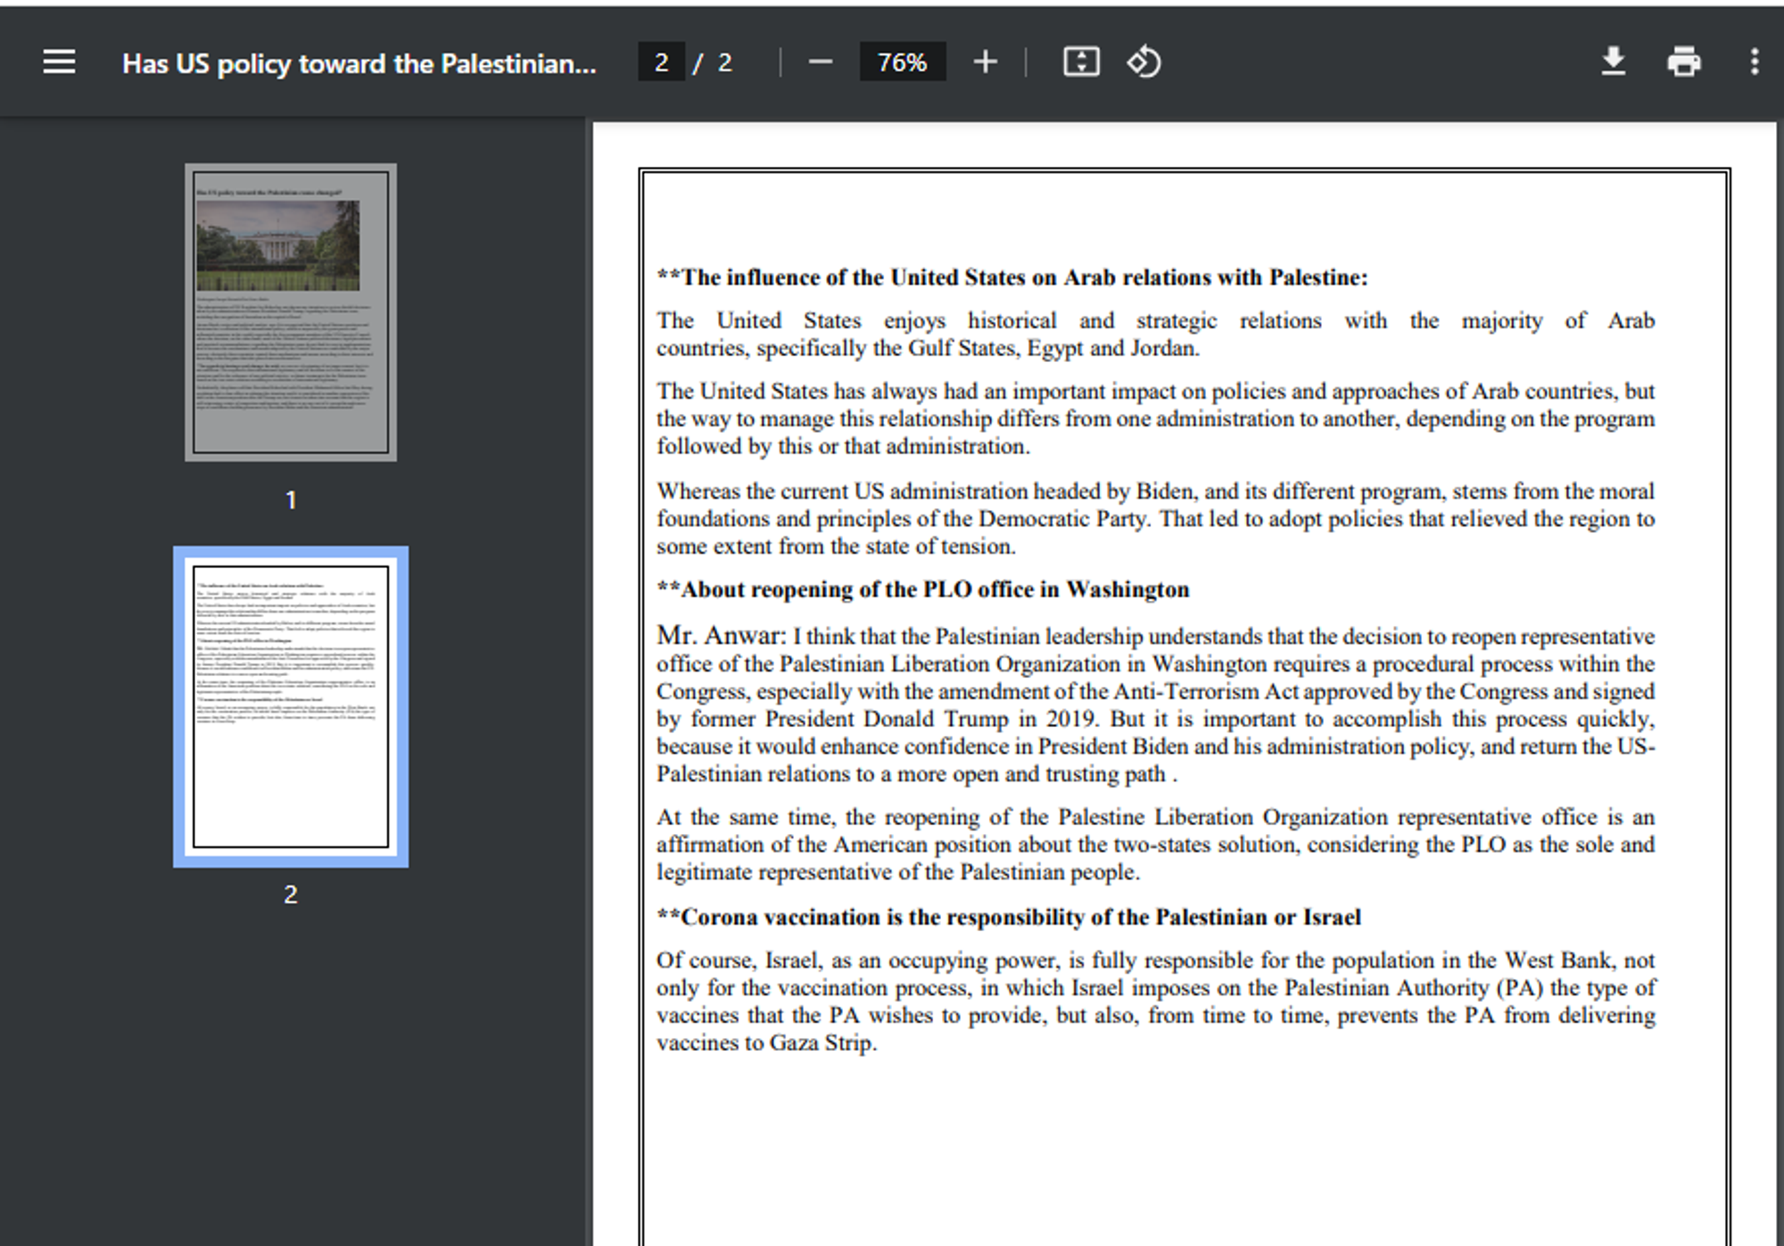This screenshot has width=1784, height=1246.
Task: Click paragraph starting 'At the same time'
Action: tap(1155, 844)
